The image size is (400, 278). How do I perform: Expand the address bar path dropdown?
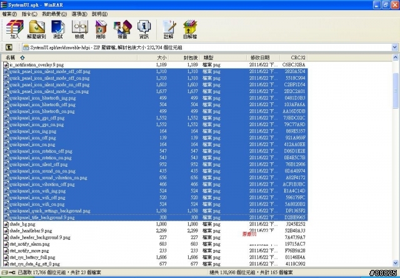point(394,47)
